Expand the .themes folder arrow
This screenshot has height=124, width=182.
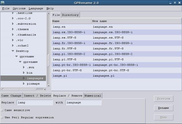[x=13, y=29]
